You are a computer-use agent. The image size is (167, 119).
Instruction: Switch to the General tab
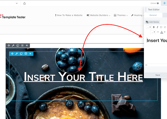[x=153, y=15]
